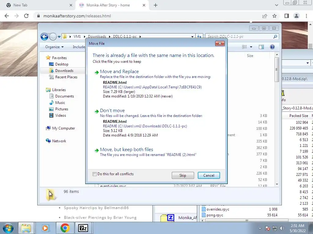Select Recent Places in navigation pane
Image resolution: width=313 pixels, height=234 pixels.
tap(66, 77)
